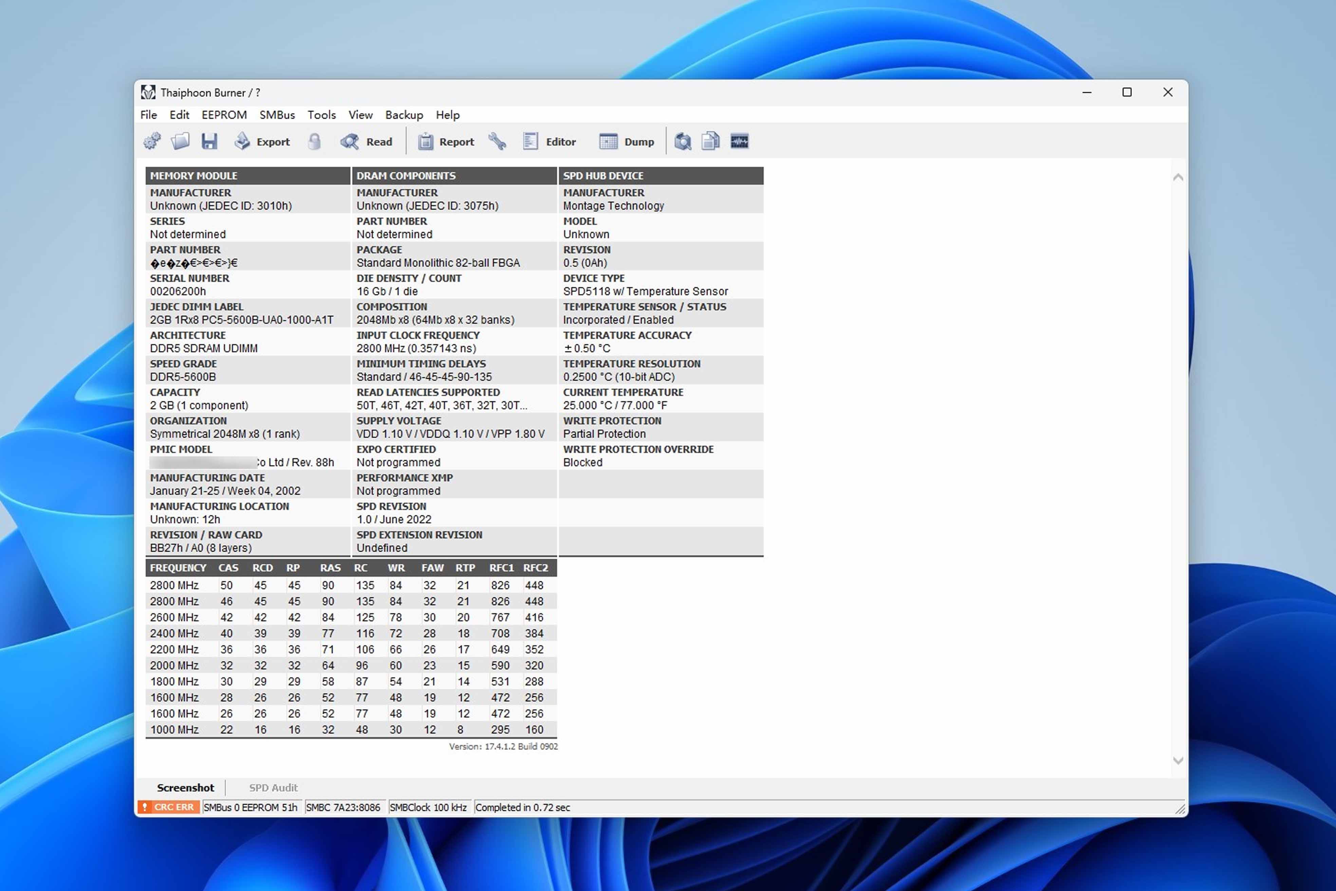This screenshot has height=891, width=1336.
Task: Open the SMBus menu
Action: click(x=277, y=115)
